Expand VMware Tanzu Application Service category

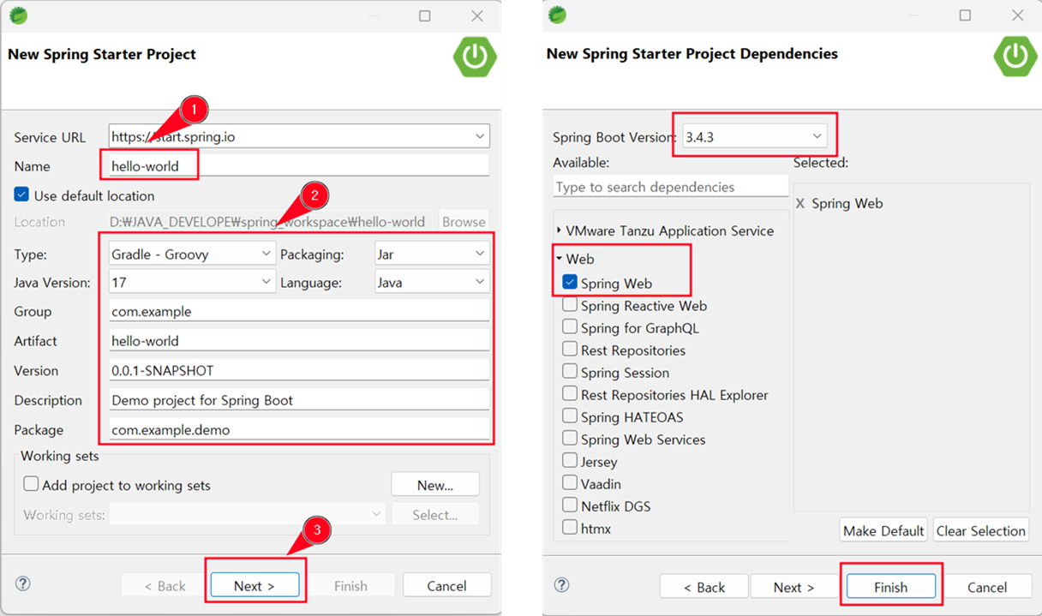click(x=559, y=230)
